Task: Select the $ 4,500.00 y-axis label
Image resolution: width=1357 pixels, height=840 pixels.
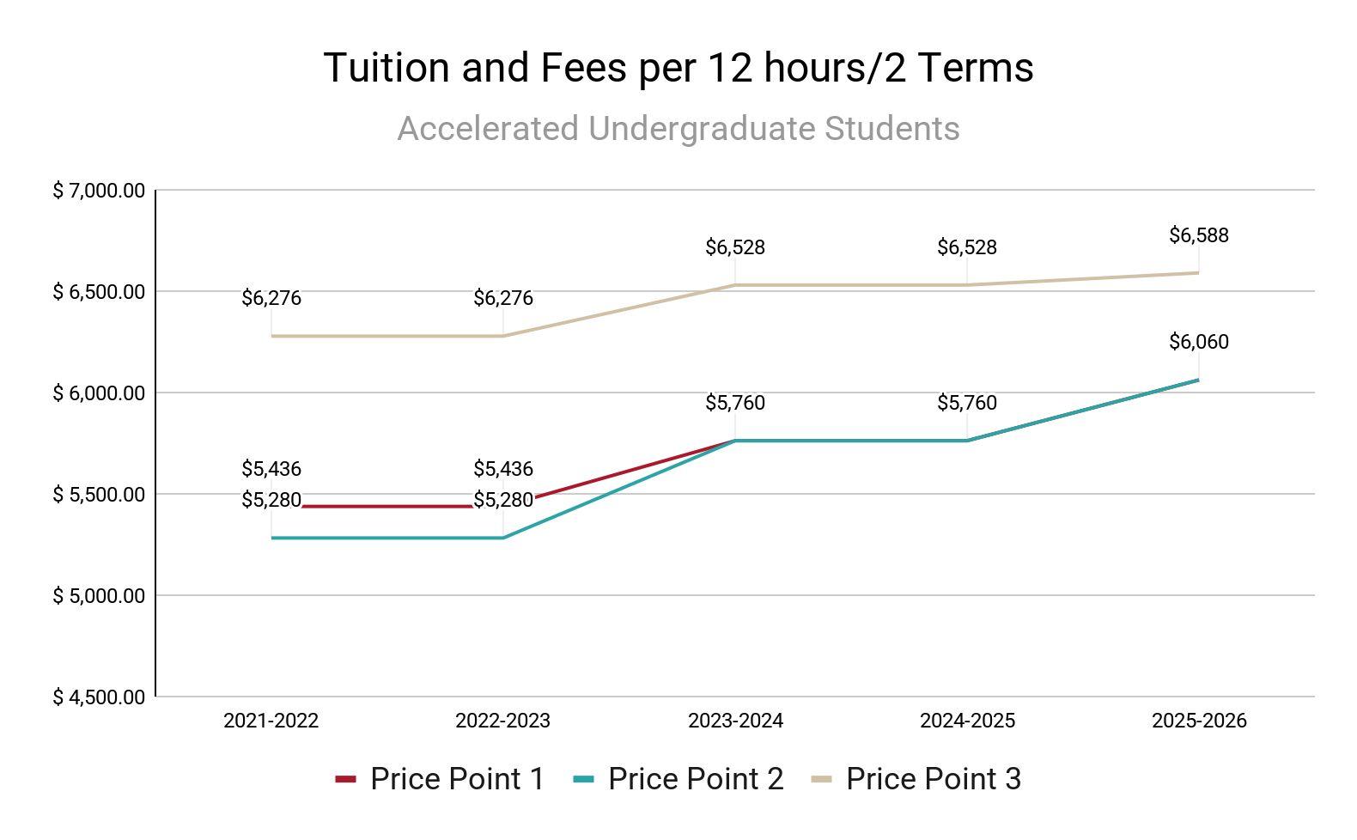Action: click(99, 697)
